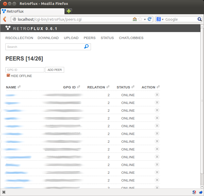Focus the GPG ID input field
The image size is (204, 196).
(25, 70)
